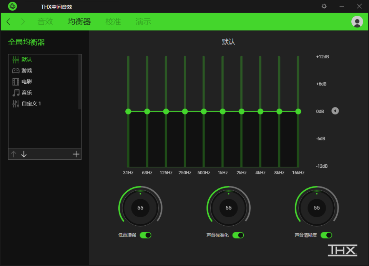This screenshot has width=369, height=266.
Task: Click the Razer THX app logo icon
Action: (x=12, y=7)
